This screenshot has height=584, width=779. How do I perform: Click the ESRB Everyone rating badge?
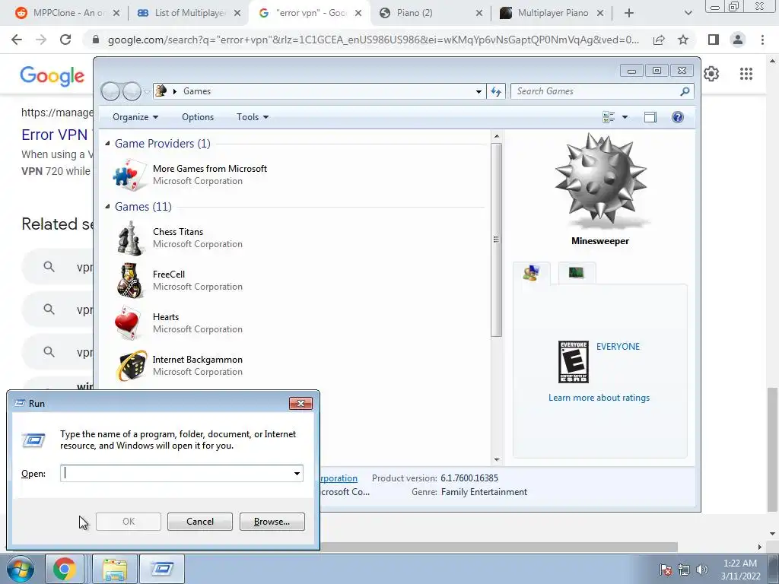(574, 362)
